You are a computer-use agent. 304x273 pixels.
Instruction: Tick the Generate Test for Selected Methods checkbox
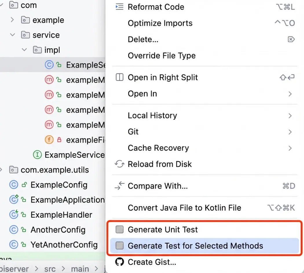[120, 246]
